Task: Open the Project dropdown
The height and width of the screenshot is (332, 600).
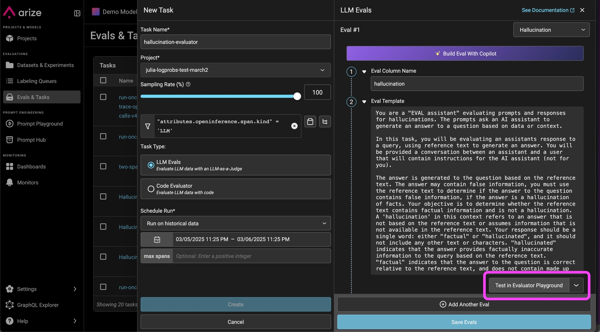Action: [235, 70]
